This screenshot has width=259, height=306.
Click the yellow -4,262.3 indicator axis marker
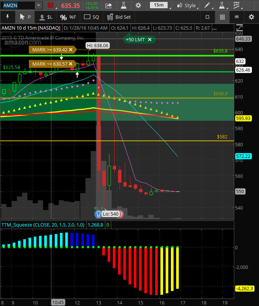point(244,288)
